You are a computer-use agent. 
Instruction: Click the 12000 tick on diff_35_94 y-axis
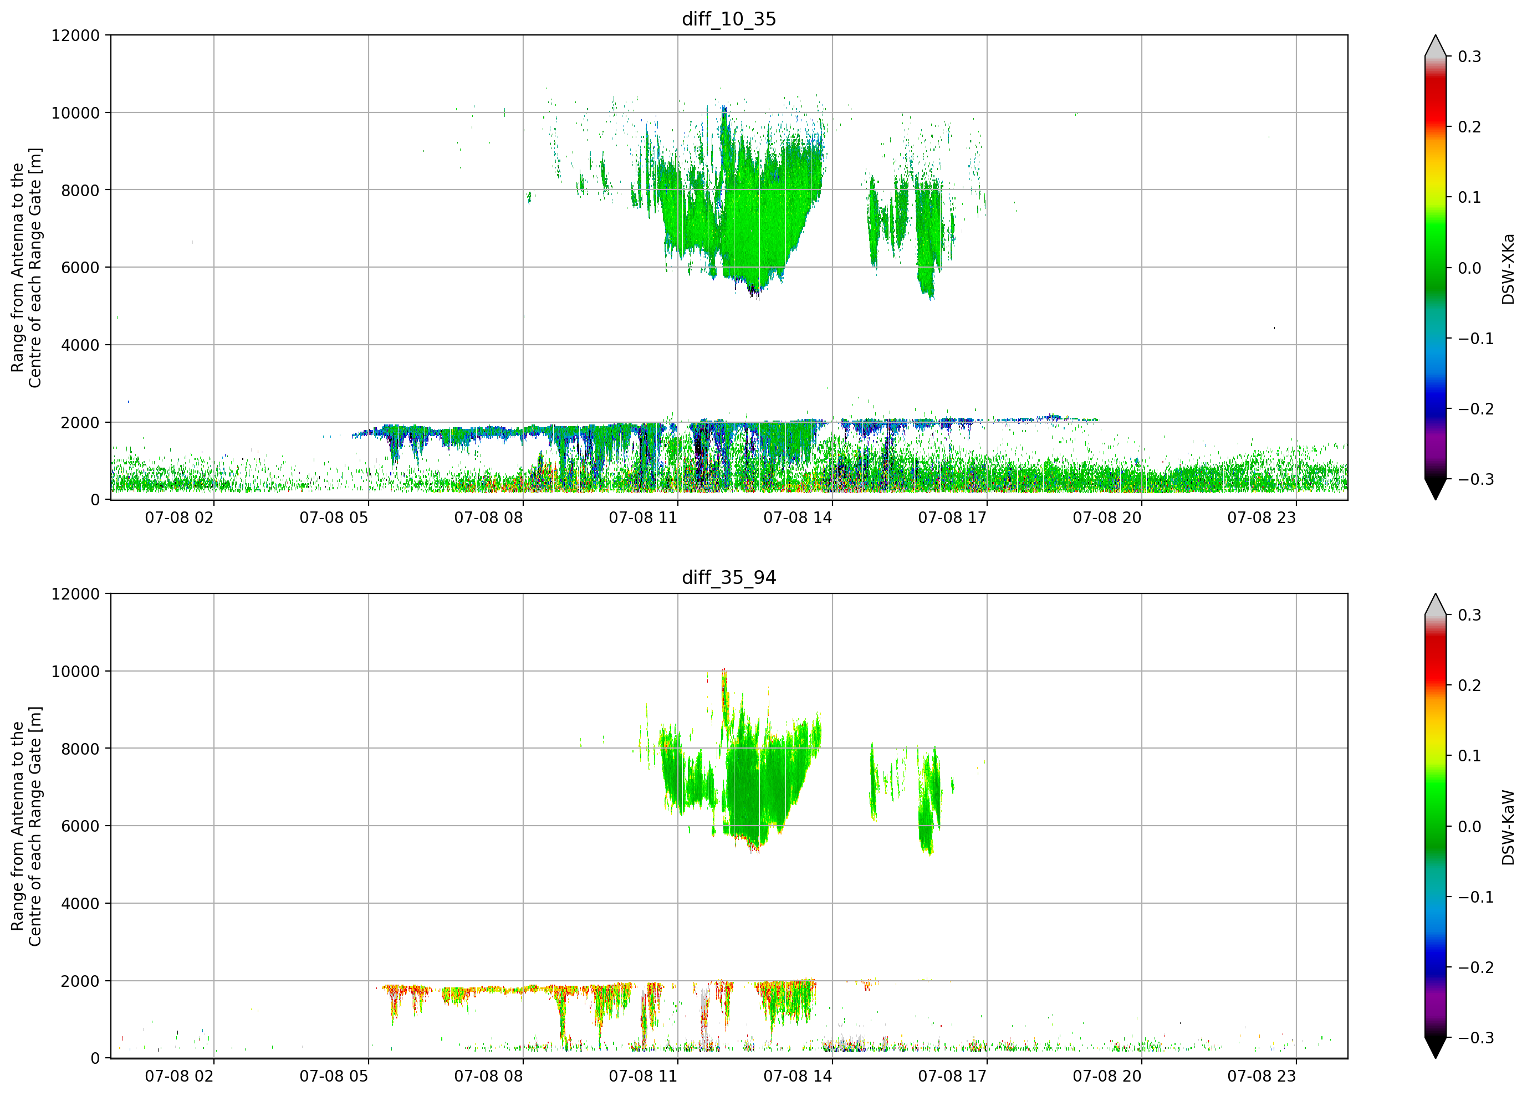click(75, 595)
